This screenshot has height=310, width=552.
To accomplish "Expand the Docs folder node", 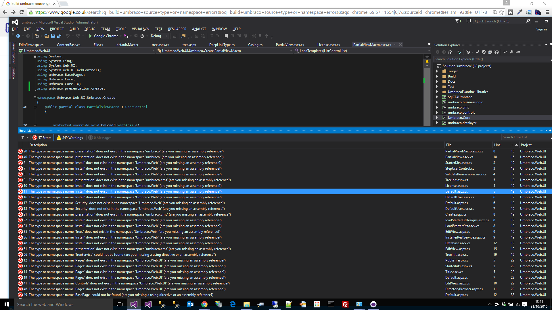I will 437,82.
